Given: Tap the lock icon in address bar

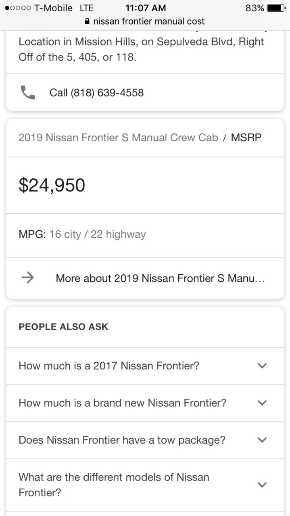Looking at the screenshot, I should point(88,21).
